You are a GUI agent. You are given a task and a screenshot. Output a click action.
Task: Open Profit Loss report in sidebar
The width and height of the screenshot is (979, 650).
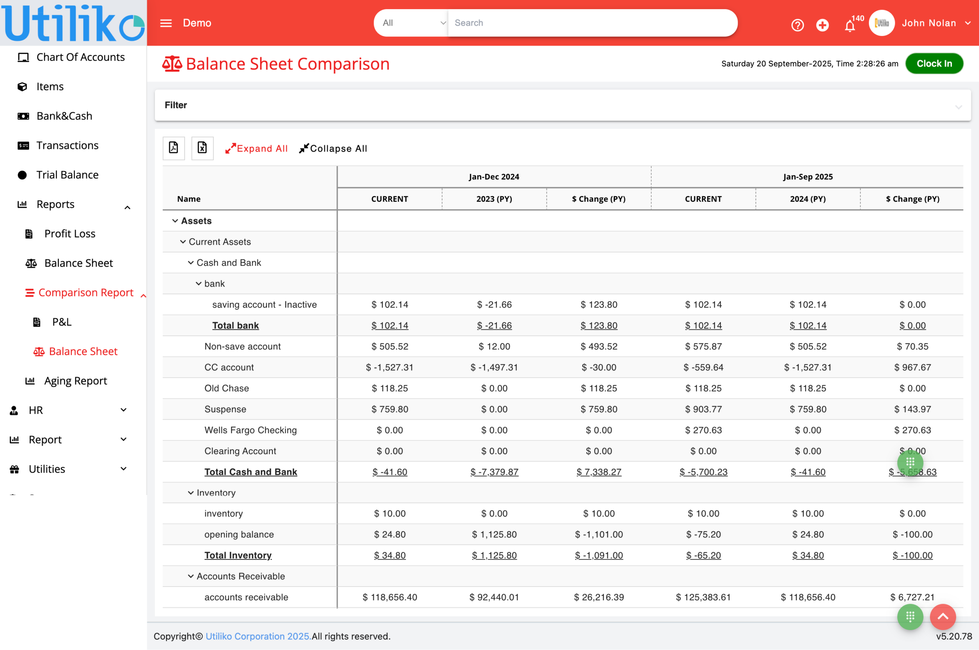point(70,233)
